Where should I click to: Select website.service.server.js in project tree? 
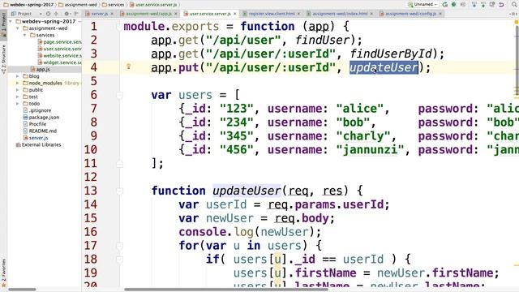[x=59, y=56]
